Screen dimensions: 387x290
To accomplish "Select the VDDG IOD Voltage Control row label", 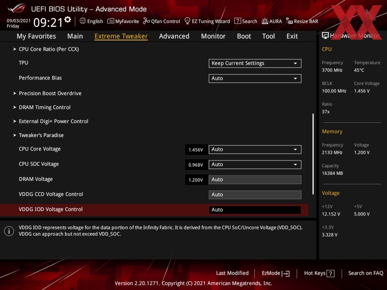I will click(51, 209).
